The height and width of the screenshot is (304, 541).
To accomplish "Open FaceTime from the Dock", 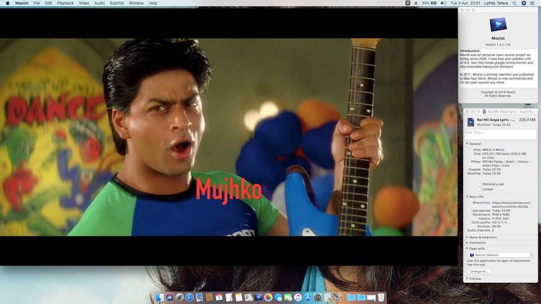I will pos(288,297).
